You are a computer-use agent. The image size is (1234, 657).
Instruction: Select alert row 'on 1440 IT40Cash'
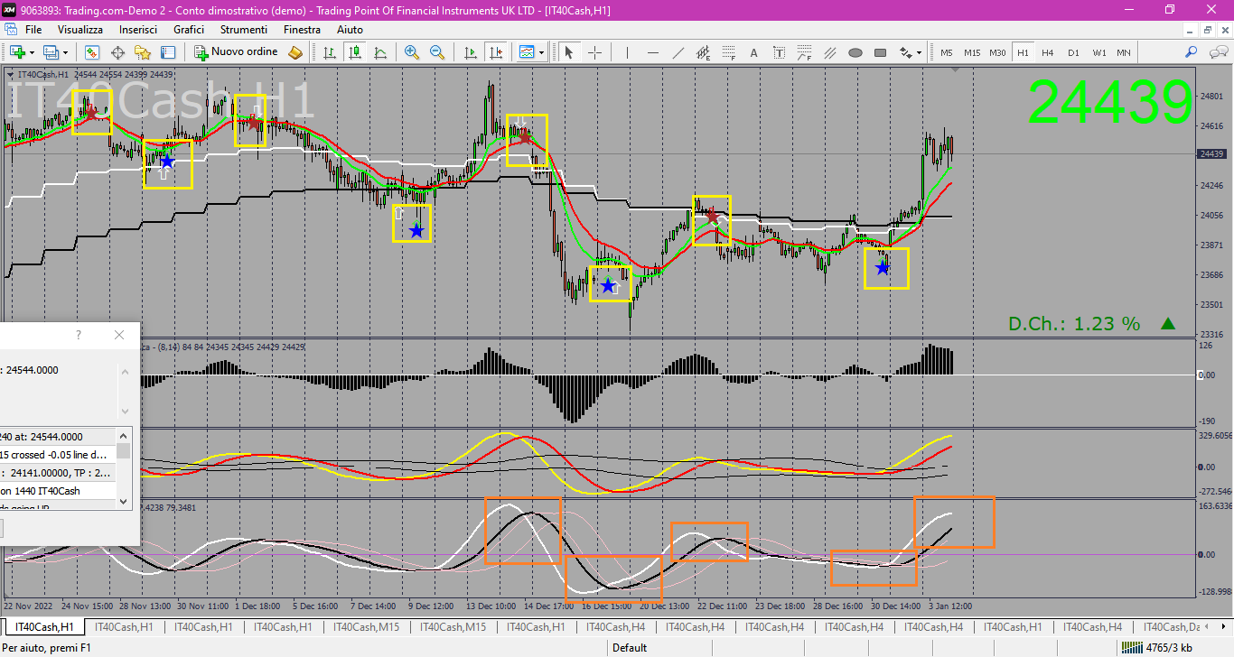pyautogui.click(x=59, y=491)
